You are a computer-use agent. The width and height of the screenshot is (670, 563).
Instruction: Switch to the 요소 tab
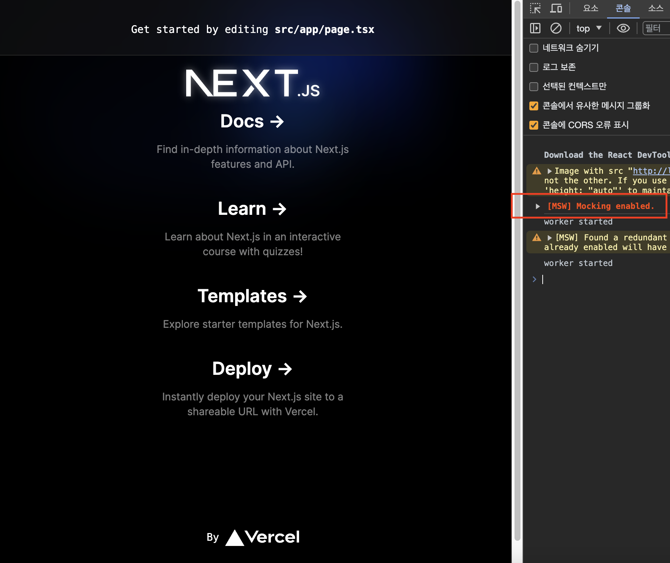[591, 8]
